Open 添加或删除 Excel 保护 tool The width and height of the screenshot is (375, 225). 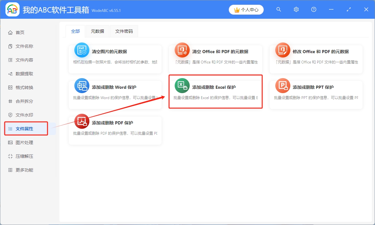point(216,92)
